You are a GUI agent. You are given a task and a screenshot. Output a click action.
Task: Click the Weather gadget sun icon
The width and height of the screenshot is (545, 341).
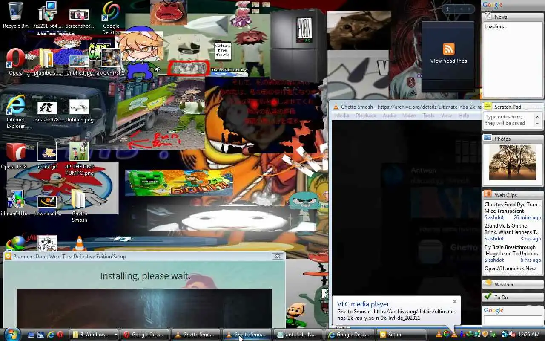tap(488, 283)
